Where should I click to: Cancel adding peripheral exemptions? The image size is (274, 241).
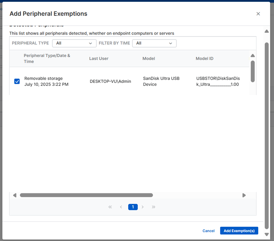208,231
